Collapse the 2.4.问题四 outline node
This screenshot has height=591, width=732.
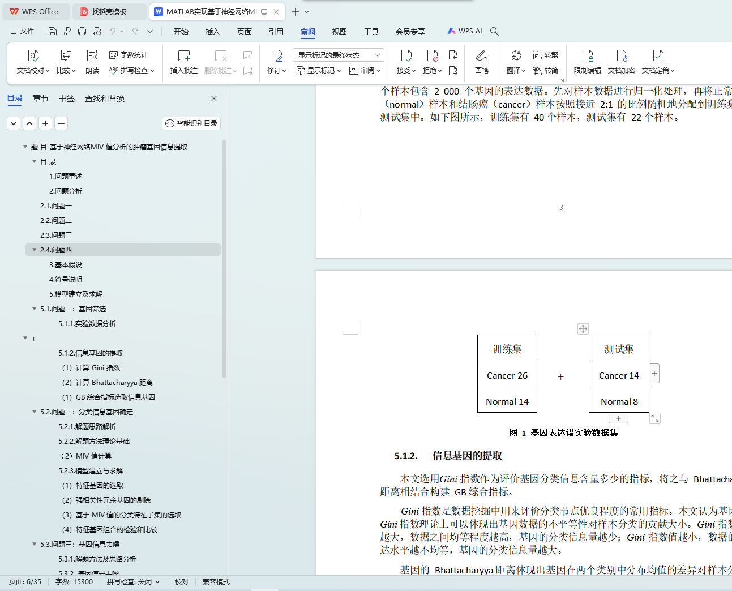34,250
